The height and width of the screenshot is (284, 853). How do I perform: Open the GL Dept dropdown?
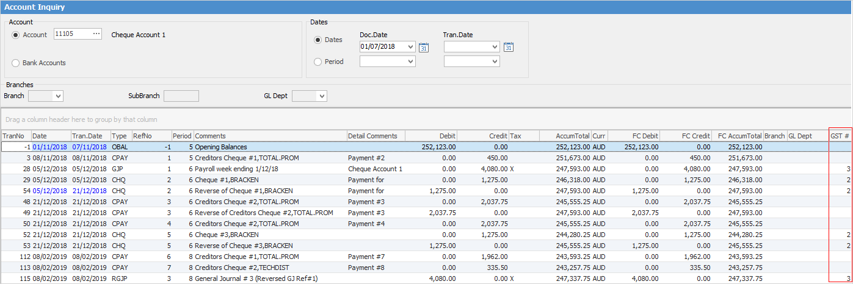click(x=322, y=96)
